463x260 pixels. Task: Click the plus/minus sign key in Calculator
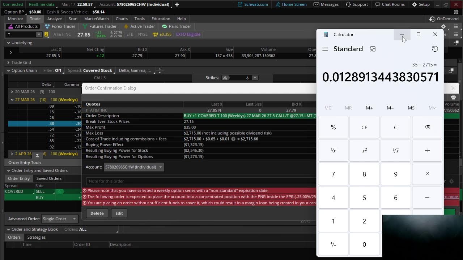click(x=333, y=244)
